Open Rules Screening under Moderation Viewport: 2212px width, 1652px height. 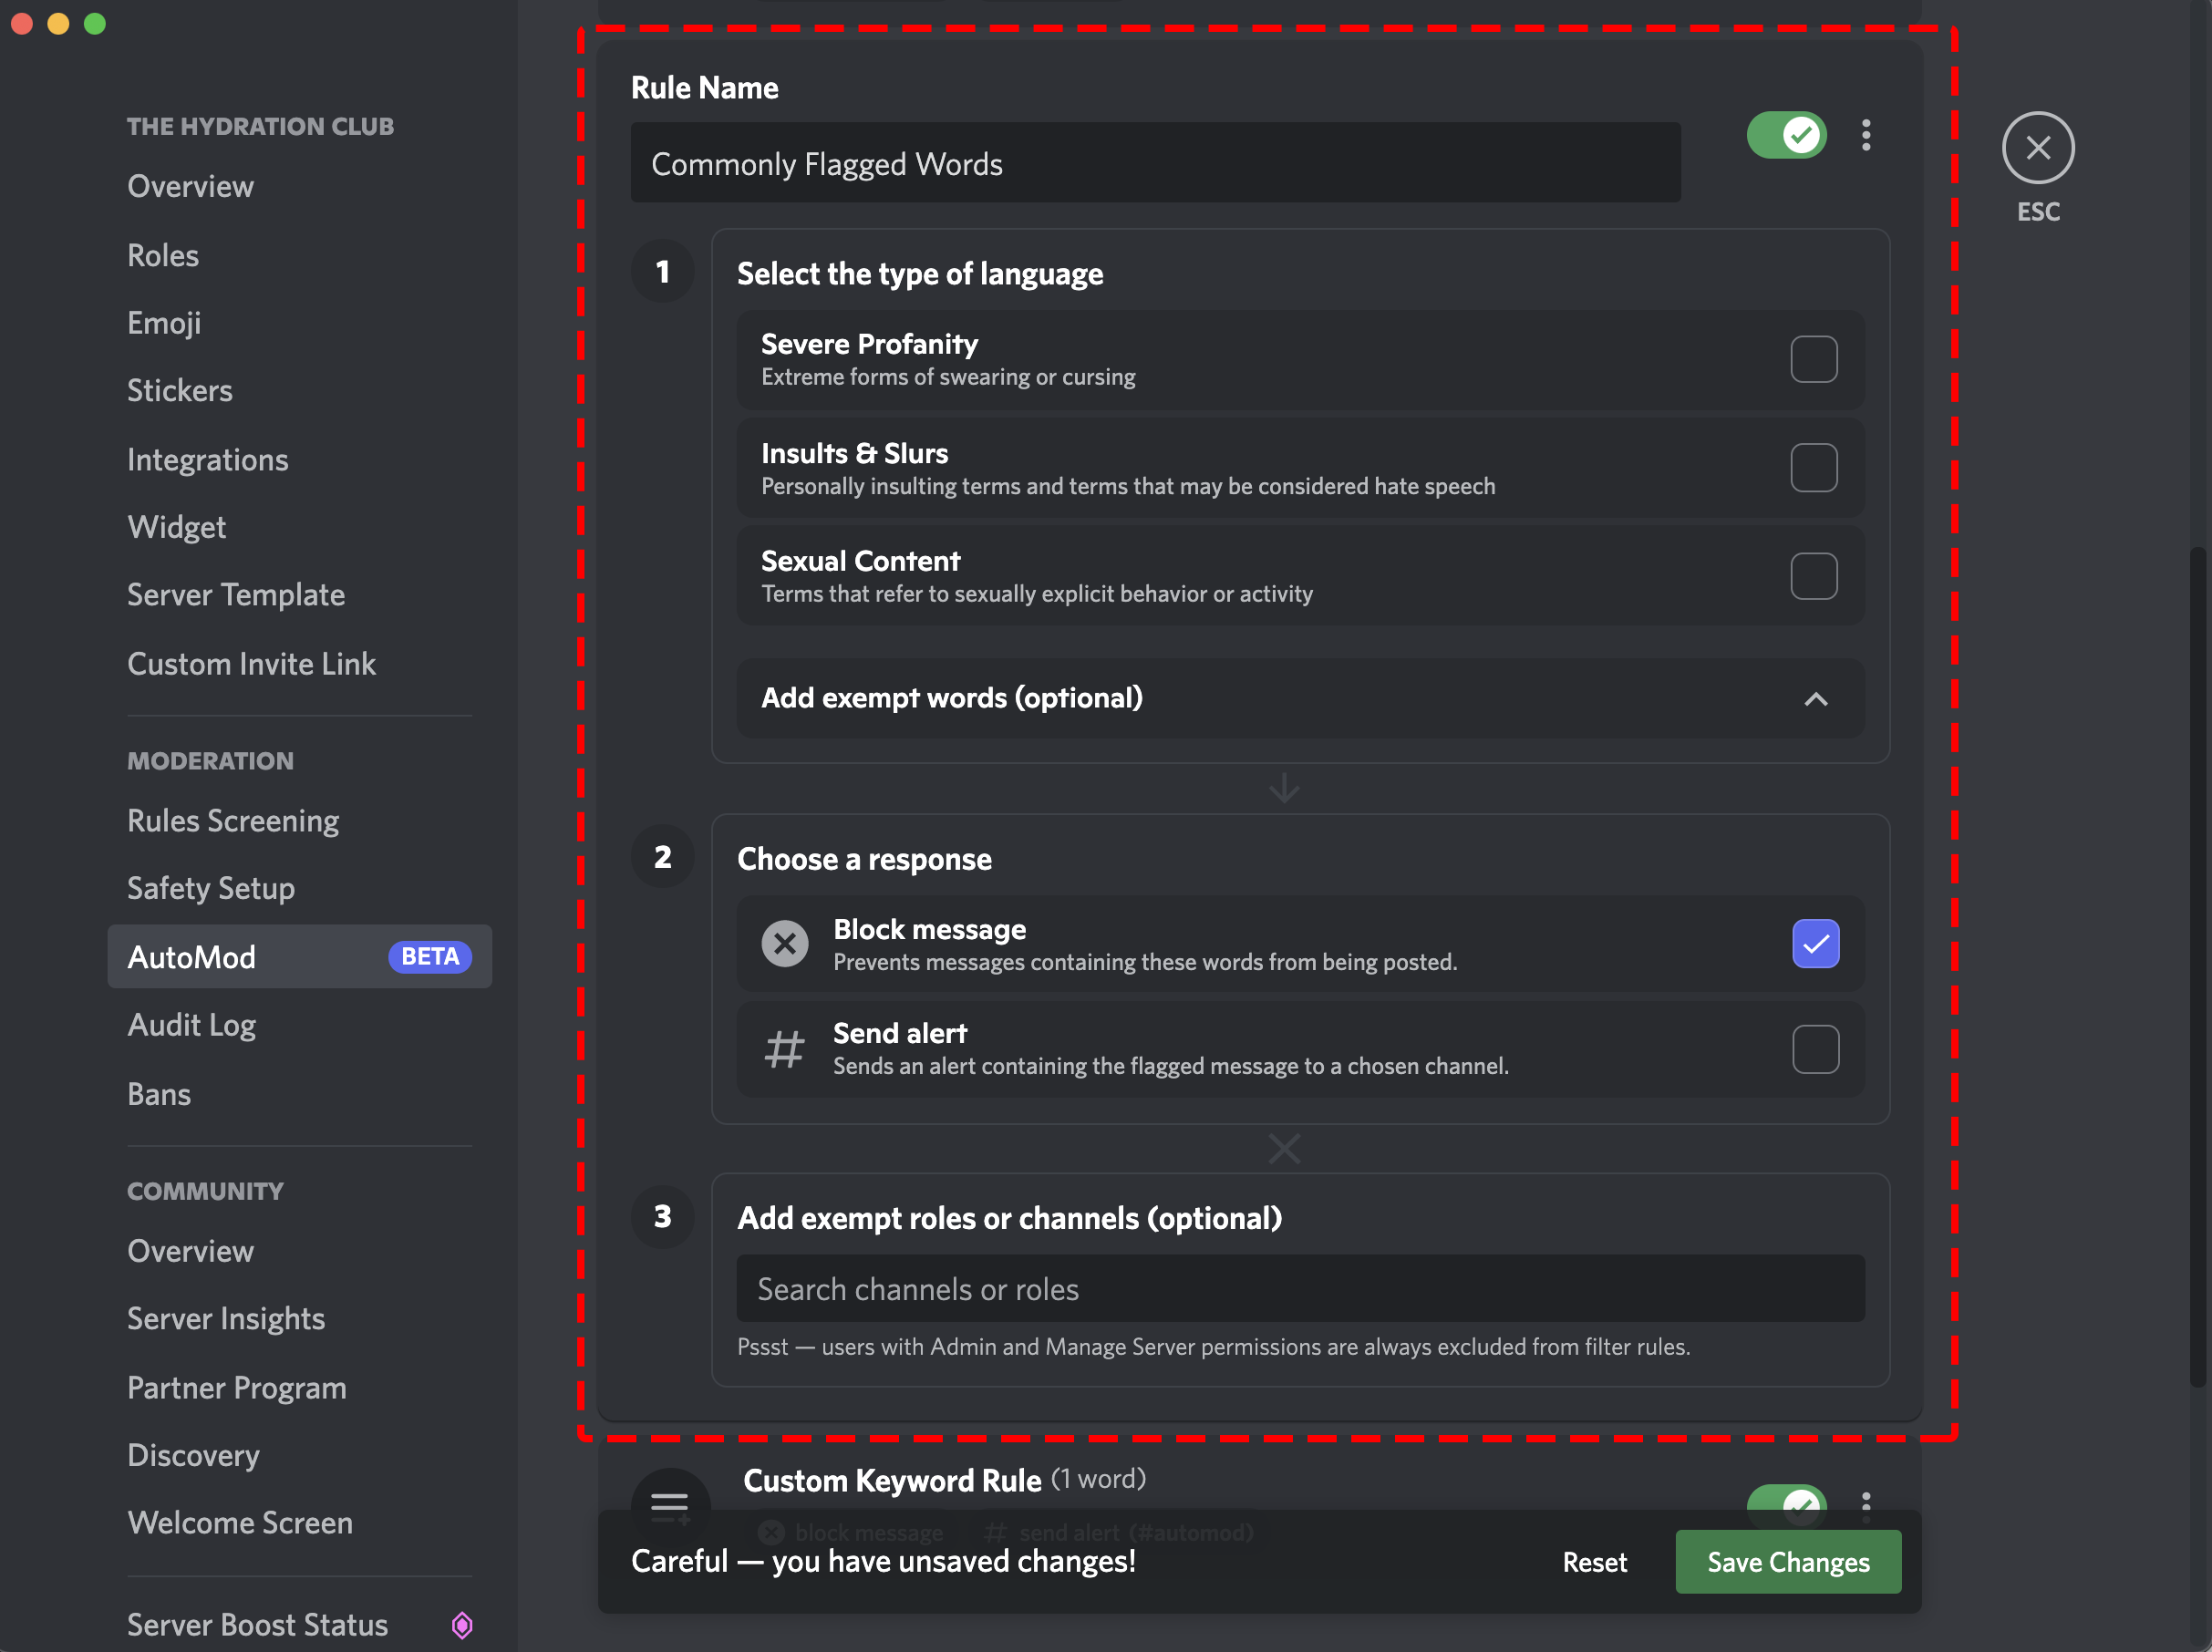[x=233, y=821]
